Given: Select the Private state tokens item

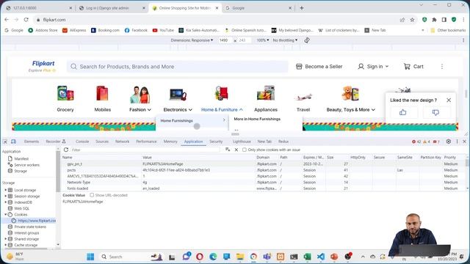Looking at the screenshot, I should [x=30, y=227].
